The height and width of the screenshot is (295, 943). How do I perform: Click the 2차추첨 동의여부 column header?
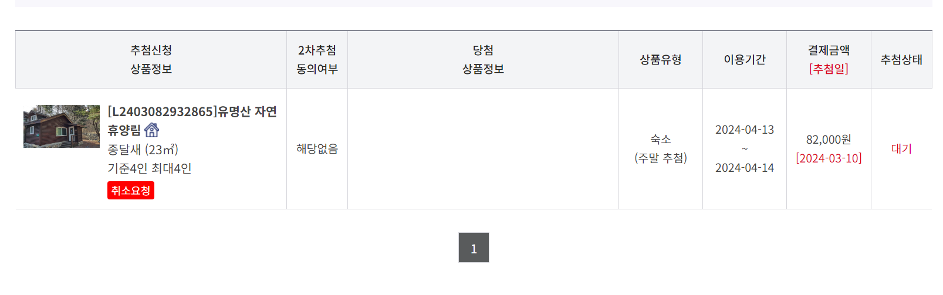[317, 59]
